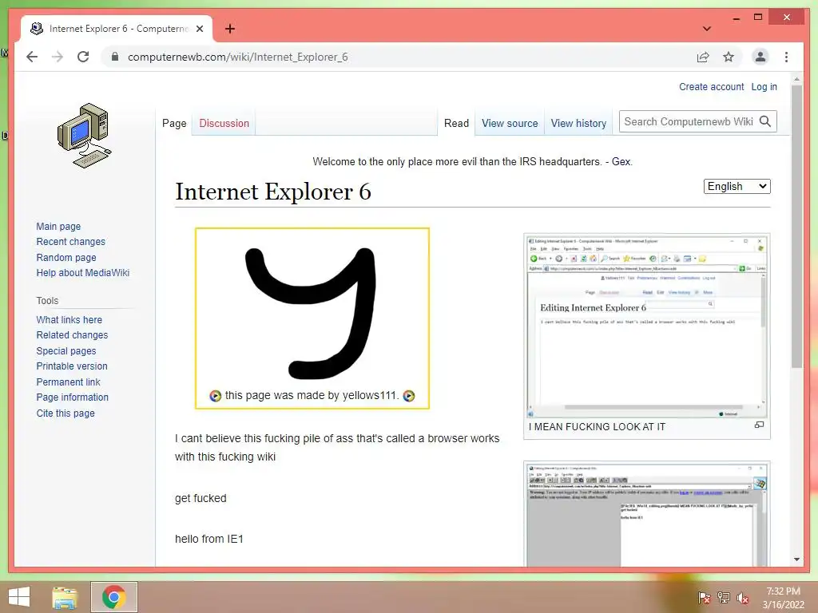Enlarge the first thumbnail using its enlarge icon
Image resolution: width=818 pixels, height=613 pixels.
pos(759,425)
